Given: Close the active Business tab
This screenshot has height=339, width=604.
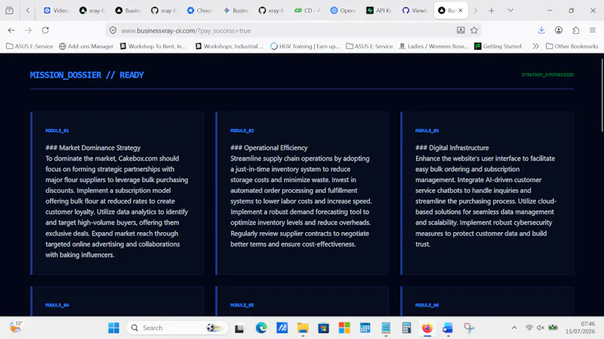Looking at the screenshot, I should [461, 11].
